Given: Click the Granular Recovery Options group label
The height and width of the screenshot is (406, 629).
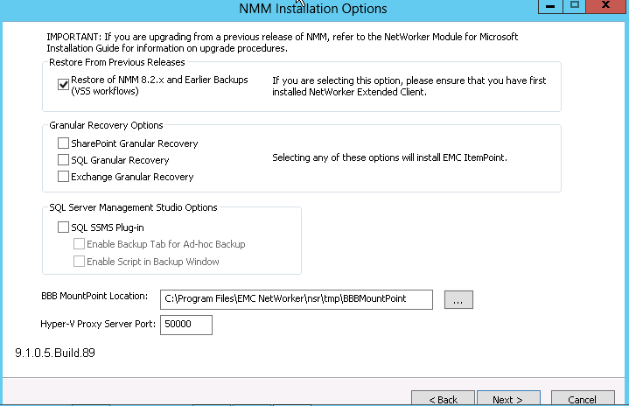Looking at the screenshot, I should click(x=106, y=125).
